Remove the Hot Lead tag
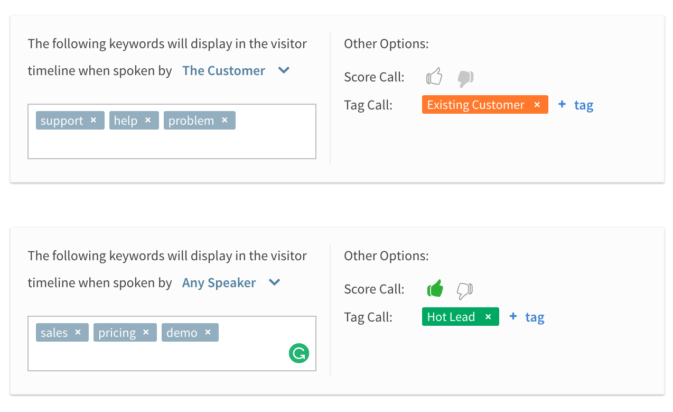The image size is (673, 412). click(488, 316)
